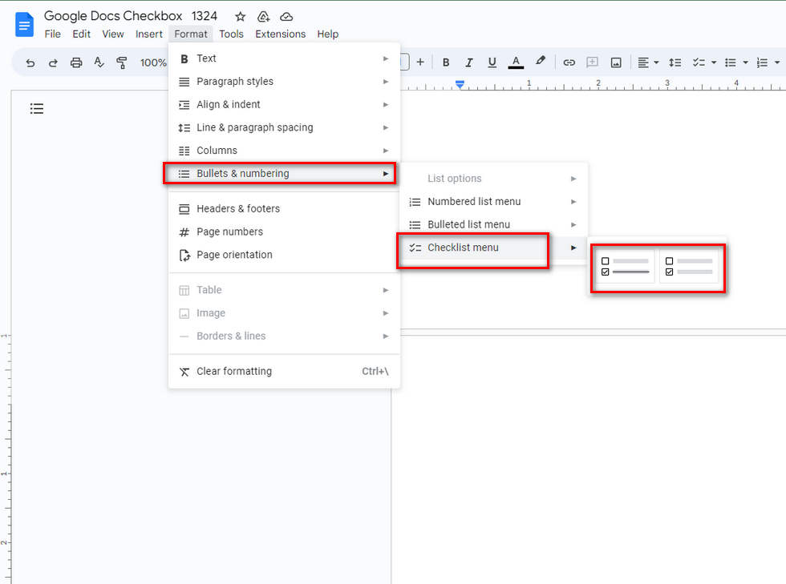Choose checklist style with strikethrough
The image size is (786, 584).
[625, 267]
